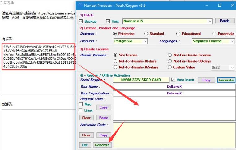
Task: Close the Patch/Keygen window
Action: (232, 6)
